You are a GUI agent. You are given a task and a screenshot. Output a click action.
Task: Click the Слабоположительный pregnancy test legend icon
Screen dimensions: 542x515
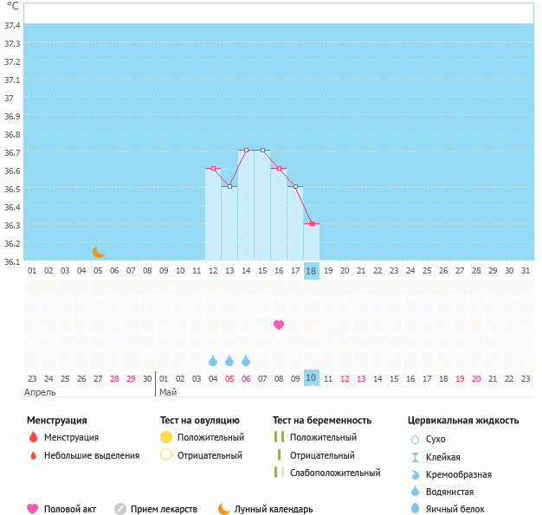(279, 473)
